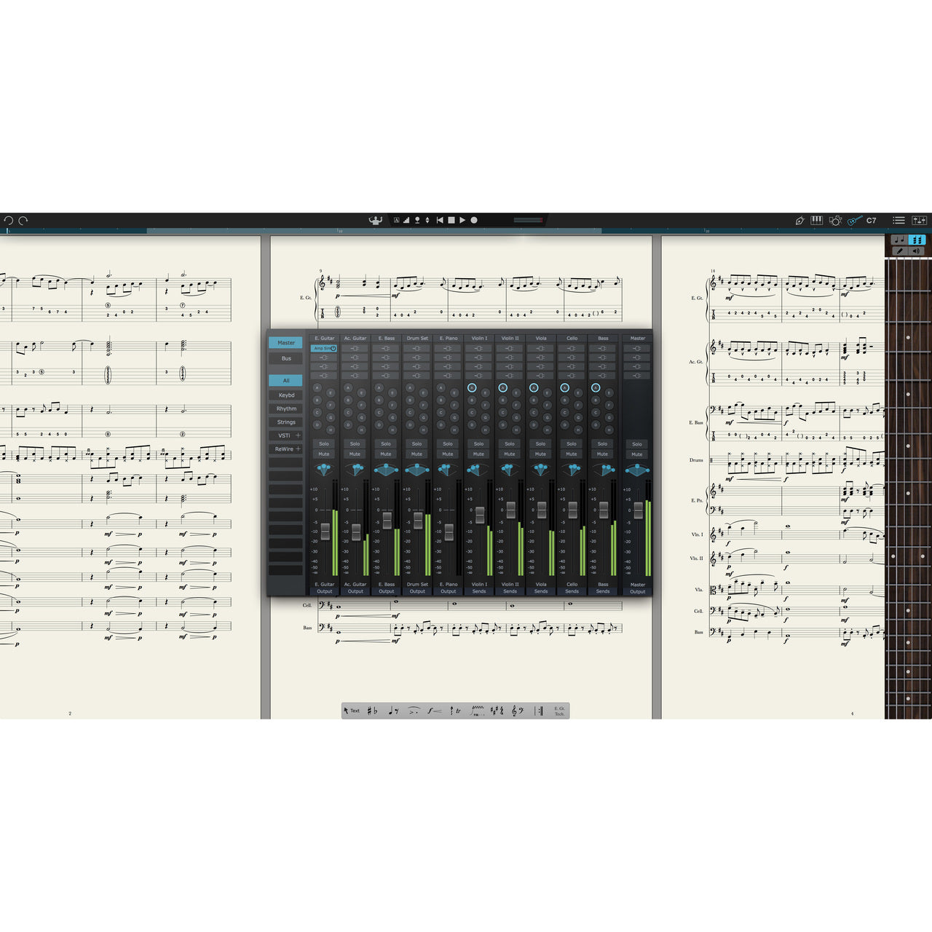
Task: Open the accidentals palette with sharp and flat
Action: 371,710
